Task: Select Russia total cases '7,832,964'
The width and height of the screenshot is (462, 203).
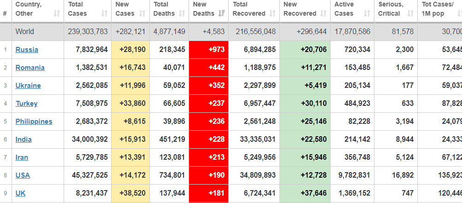Action: (92, 49)
